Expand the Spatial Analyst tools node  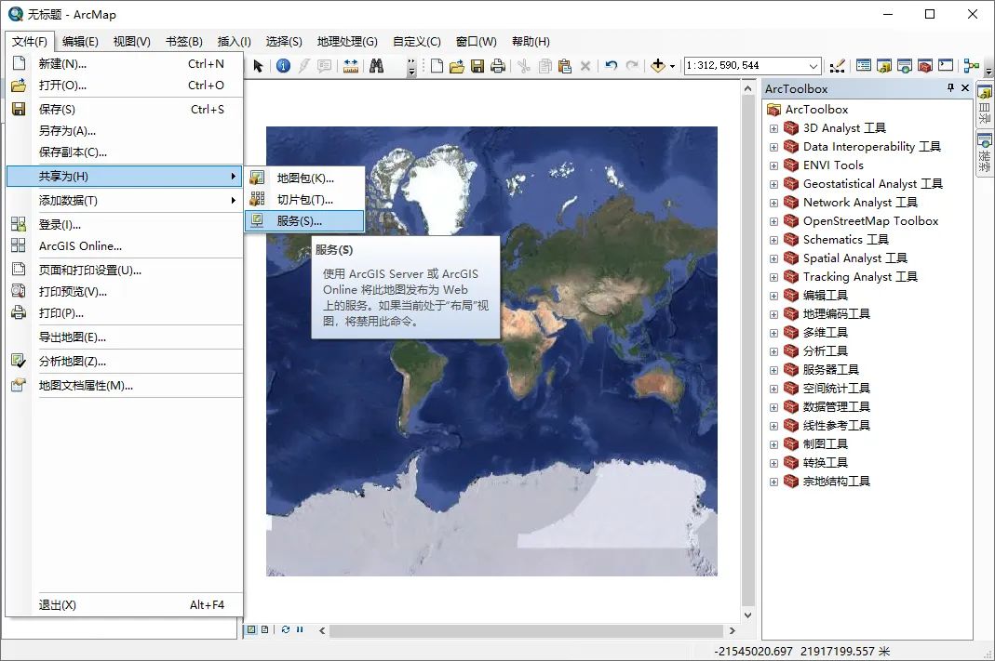tap(773, 258)
